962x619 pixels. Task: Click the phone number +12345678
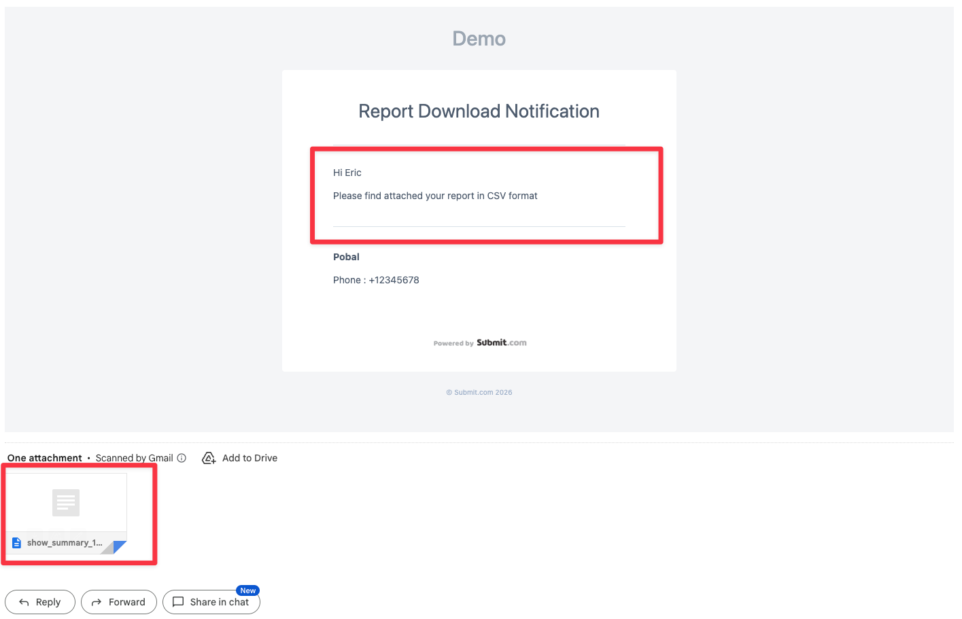[394, 280]
